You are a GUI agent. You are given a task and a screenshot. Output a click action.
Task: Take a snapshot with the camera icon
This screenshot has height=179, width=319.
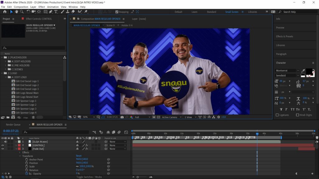122,117
